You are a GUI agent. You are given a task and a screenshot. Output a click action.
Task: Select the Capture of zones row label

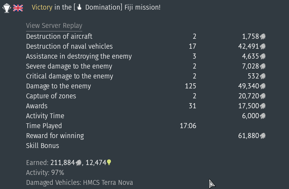click(51, 96)
